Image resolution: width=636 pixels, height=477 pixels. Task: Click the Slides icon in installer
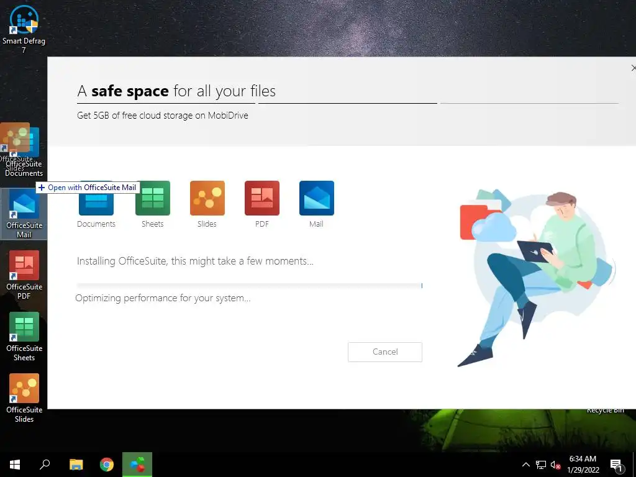coord(207,198)
